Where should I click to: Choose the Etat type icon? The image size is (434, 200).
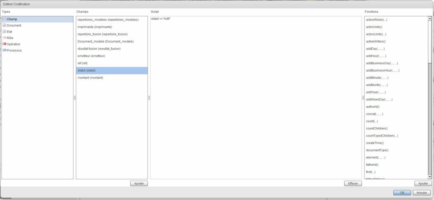click(x=4, y=32)
